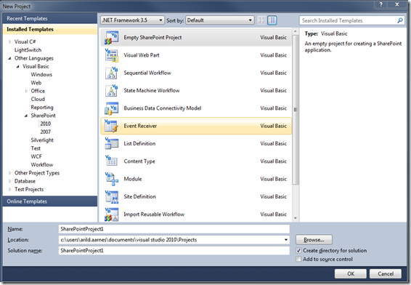Open the Installed Templates section
411x285 pixels.
point(50,29)
